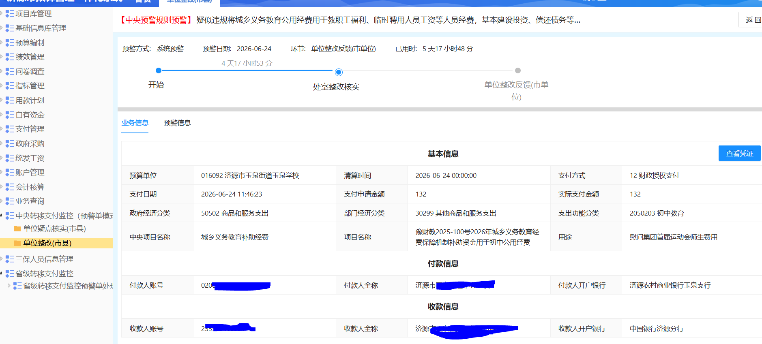Switch to the 预警信息 tab
Image resolution: width=762 pixels, height=344 pixels.
click(x=177, y=123)
